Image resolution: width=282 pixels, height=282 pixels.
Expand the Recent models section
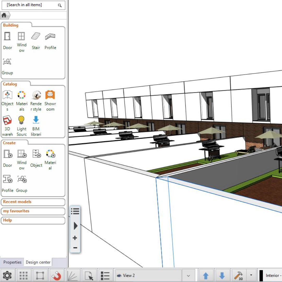33,202
